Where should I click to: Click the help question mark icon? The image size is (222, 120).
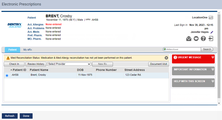tap(203, 39)
